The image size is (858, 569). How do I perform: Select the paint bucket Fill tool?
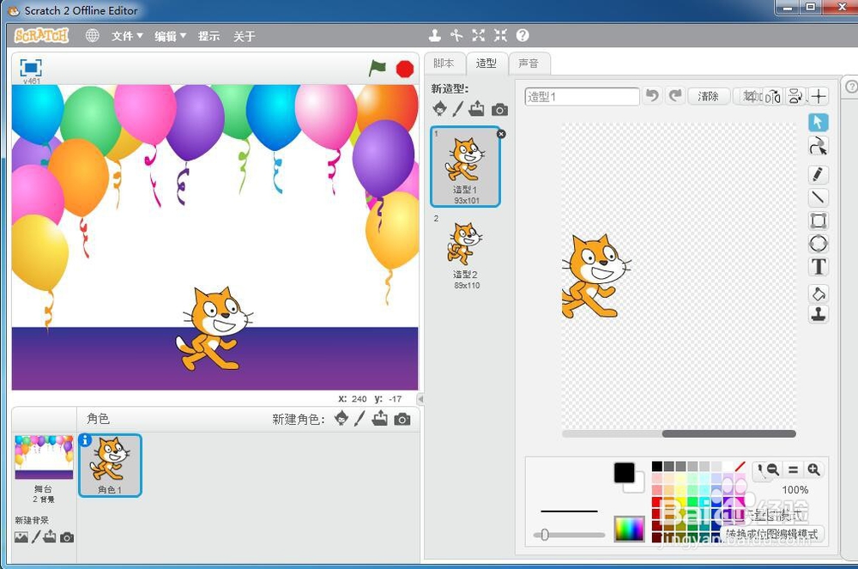[818, 294]
